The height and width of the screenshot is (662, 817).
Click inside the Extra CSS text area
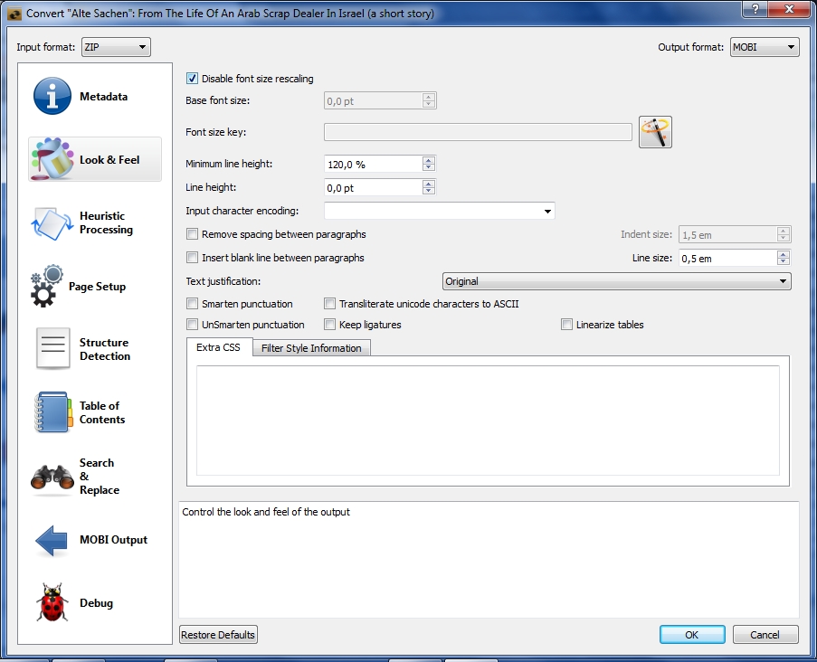(488, 421)
